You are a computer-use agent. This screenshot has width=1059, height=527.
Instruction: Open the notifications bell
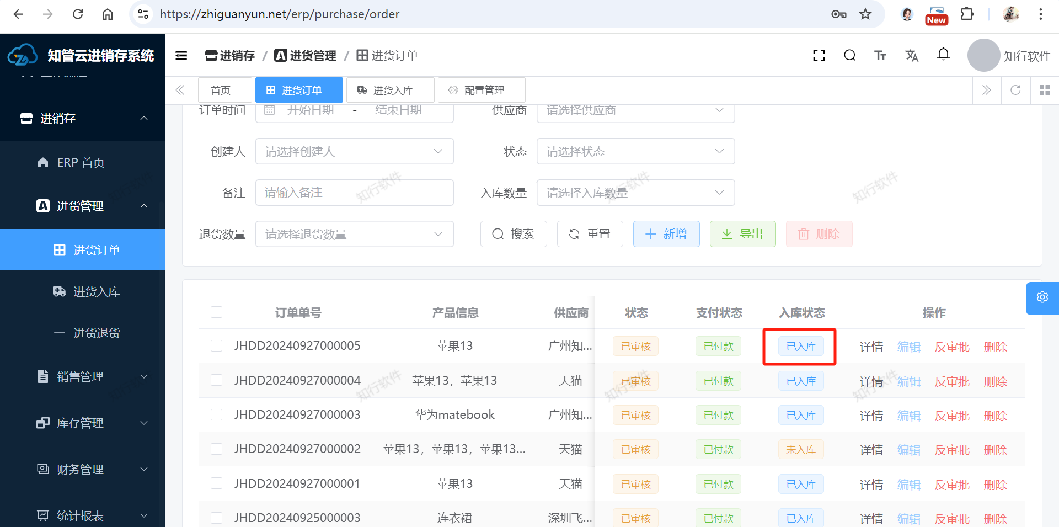(x=943, y=54)
